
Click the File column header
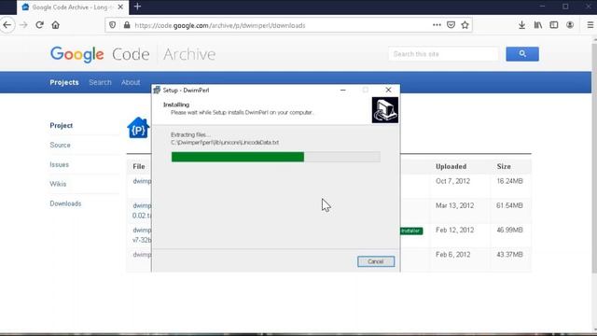[139, 166]
